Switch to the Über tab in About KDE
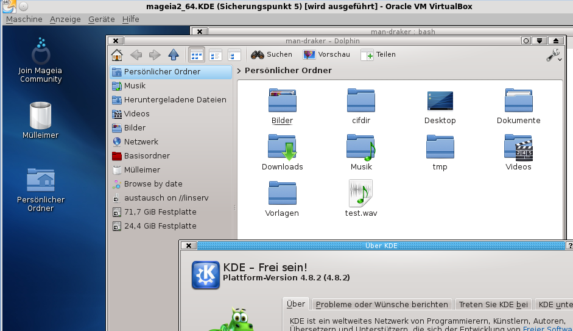The image size is (573, 331). pyautogui.click(x=296, y=304)
